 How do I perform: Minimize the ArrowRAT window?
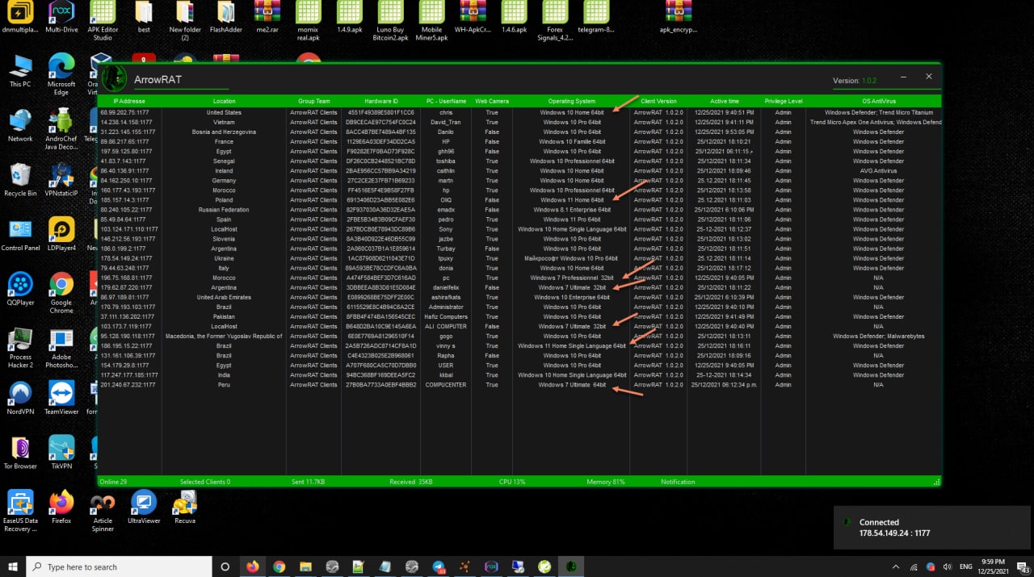coord(902,76)
